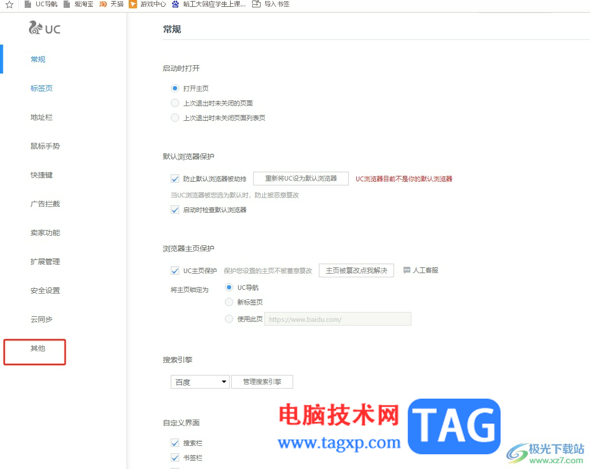Open the 扩展管理 settings section
590x469 pixels.
click(x=45, y=262)
